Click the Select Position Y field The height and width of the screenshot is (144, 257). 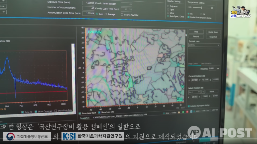coord(205,96)
